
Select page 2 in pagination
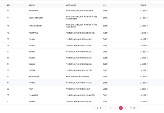111,108
